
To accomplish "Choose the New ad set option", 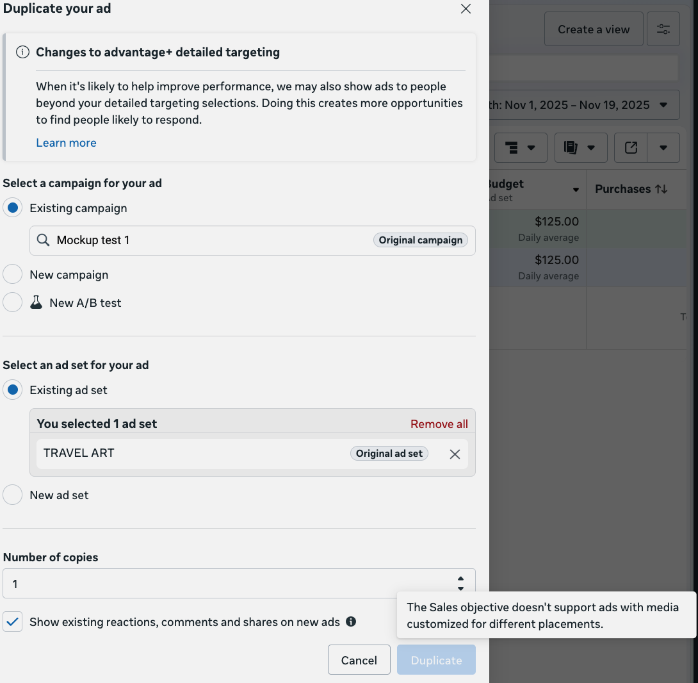I will 12,495.
